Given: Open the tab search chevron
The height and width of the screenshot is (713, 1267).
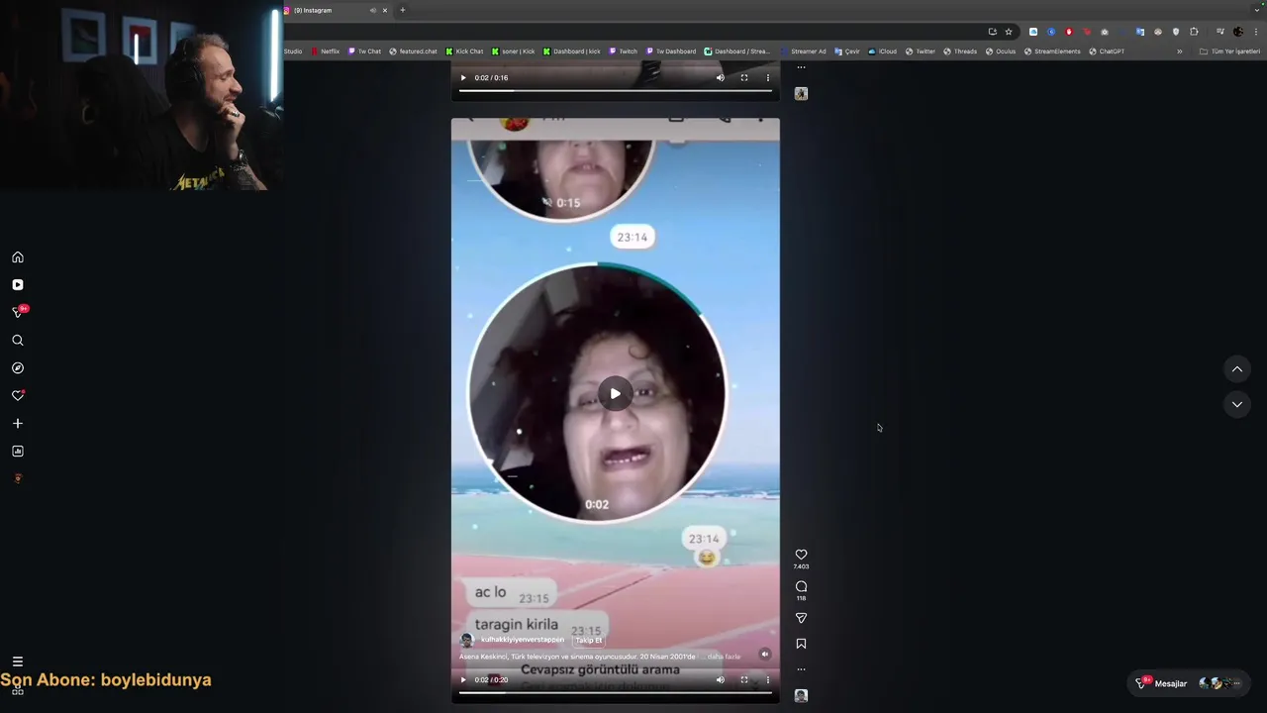Looking at the screenshot, I should (x=1257, y=10).
